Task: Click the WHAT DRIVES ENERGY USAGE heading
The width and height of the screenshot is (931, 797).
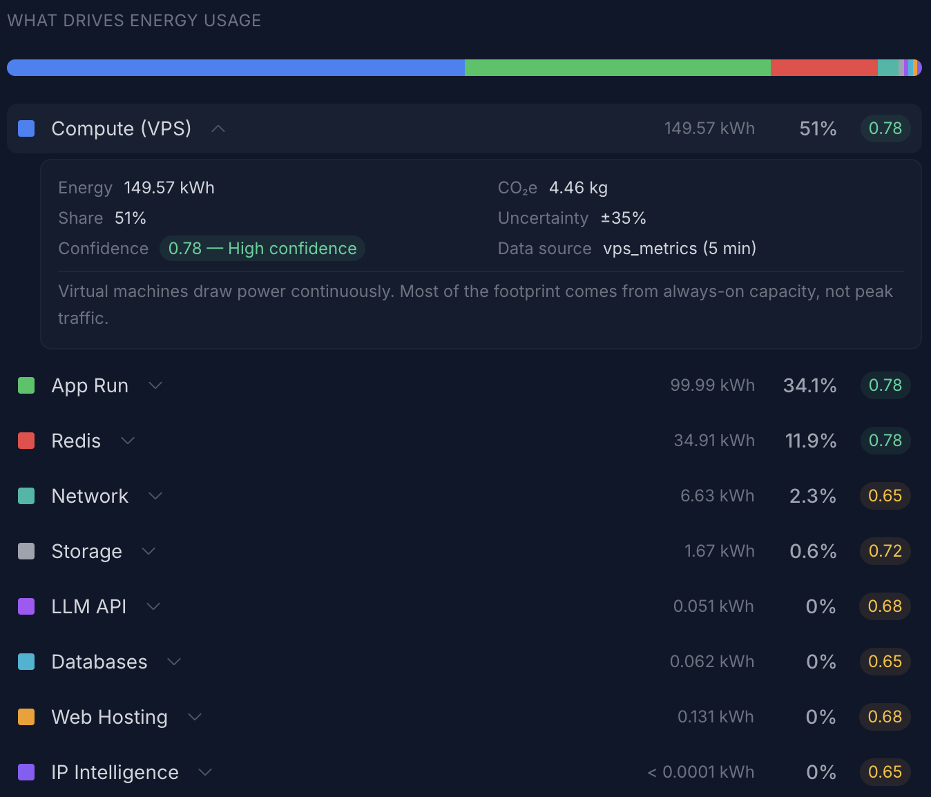Action: [x=134, y=20]
